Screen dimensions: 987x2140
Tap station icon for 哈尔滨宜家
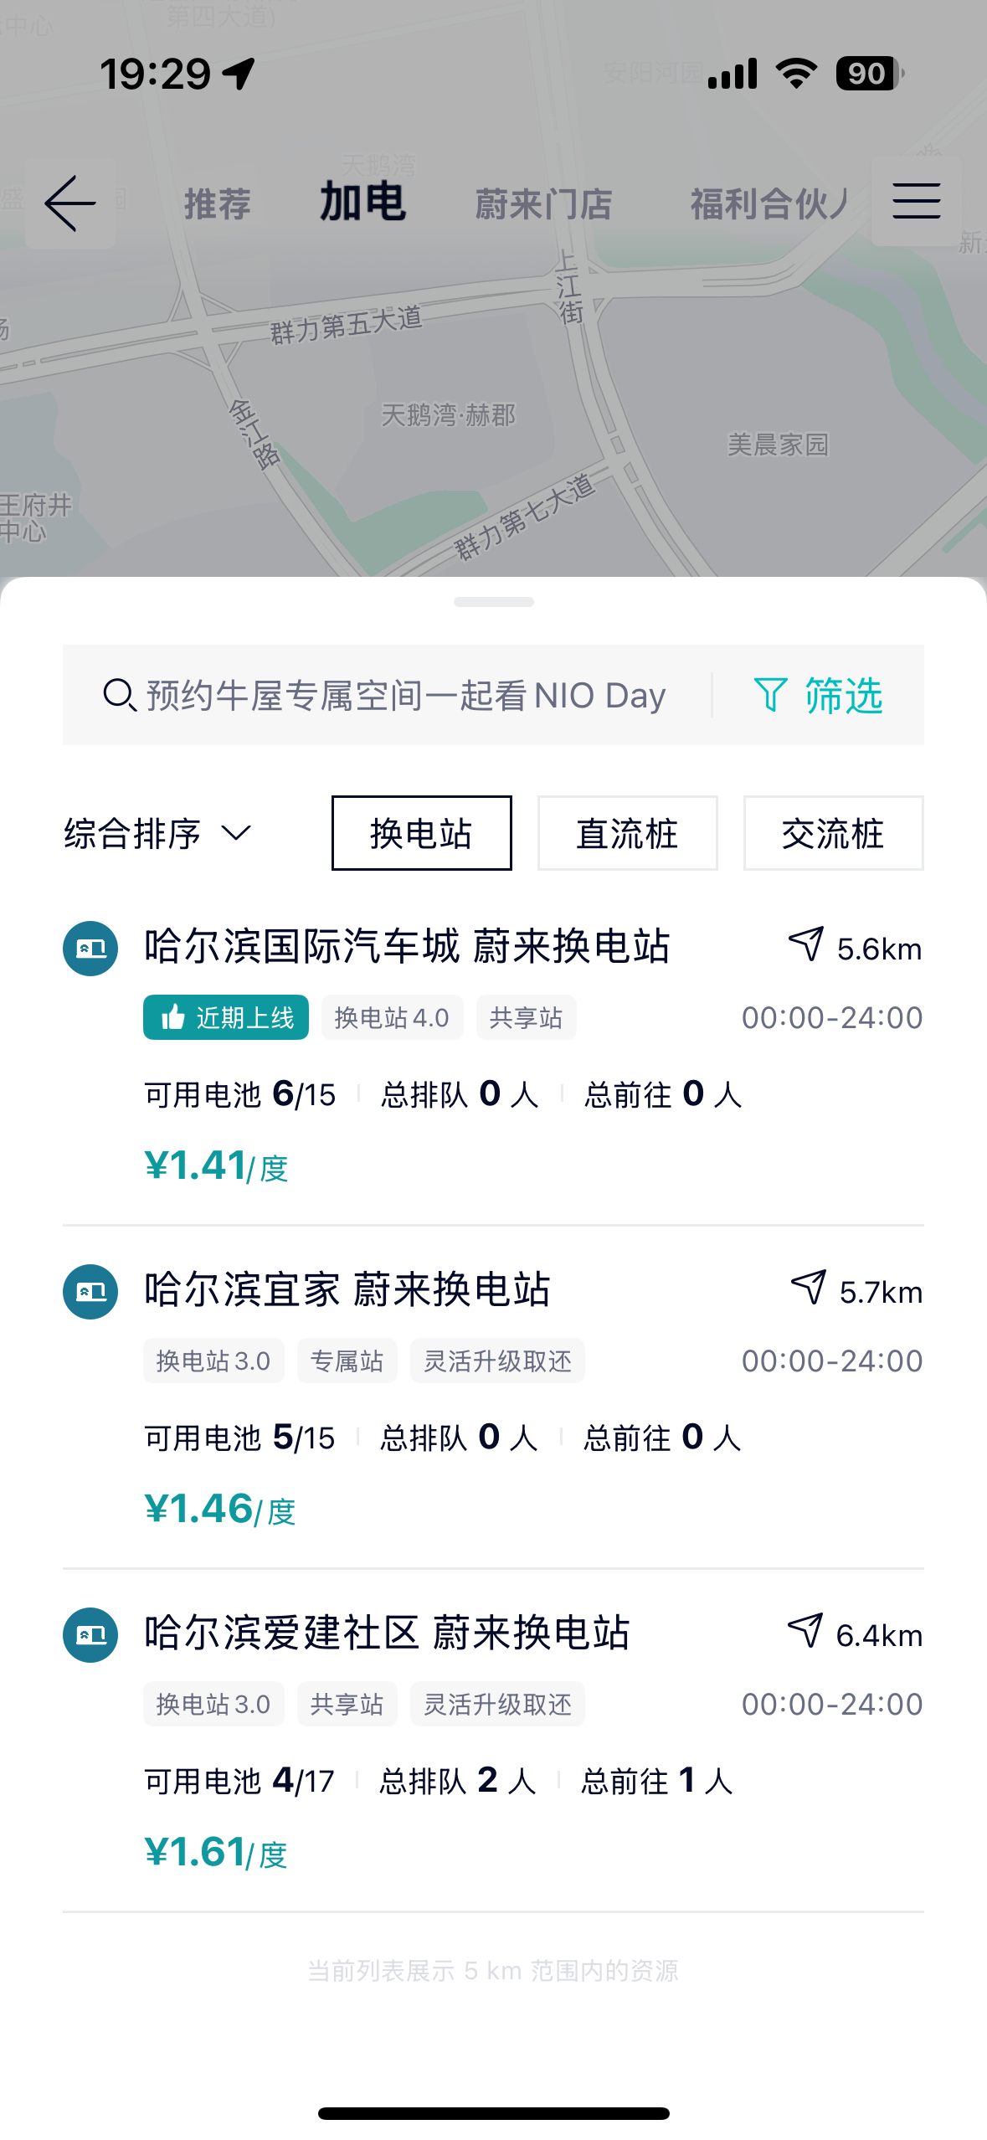point(90,1292)
